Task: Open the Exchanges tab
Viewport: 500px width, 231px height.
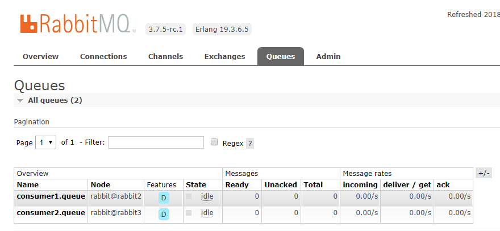Action: (224, 57)
